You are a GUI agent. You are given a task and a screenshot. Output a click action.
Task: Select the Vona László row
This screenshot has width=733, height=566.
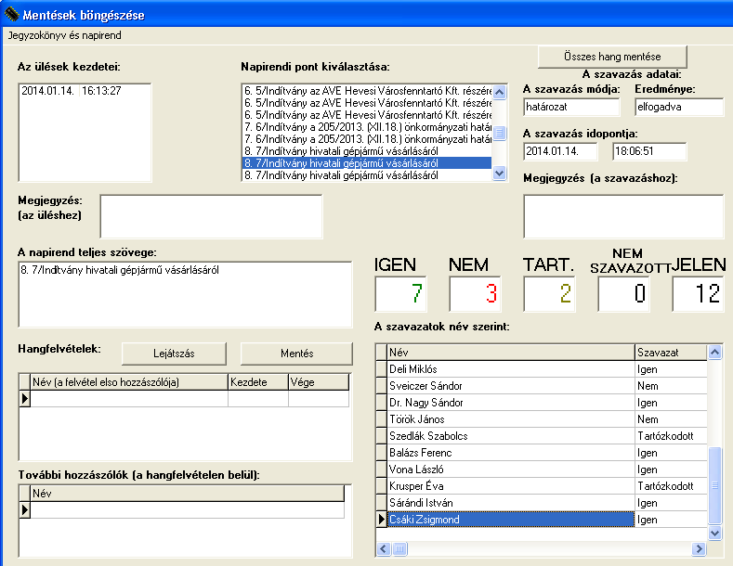542,470
